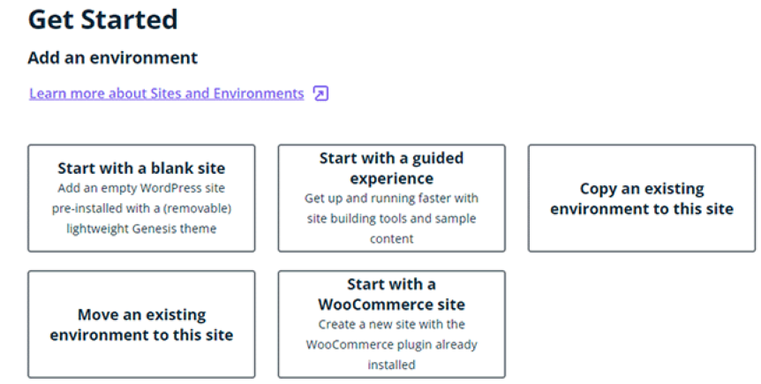Pick Copy an existing environment to this site
The width and height of the screenshot is (761, 384).
[642, 199]
